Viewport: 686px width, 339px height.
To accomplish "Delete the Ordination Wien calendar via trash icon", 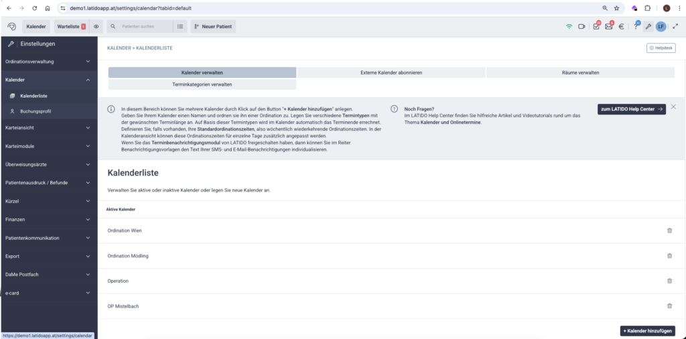I will [x=669, y=230].
